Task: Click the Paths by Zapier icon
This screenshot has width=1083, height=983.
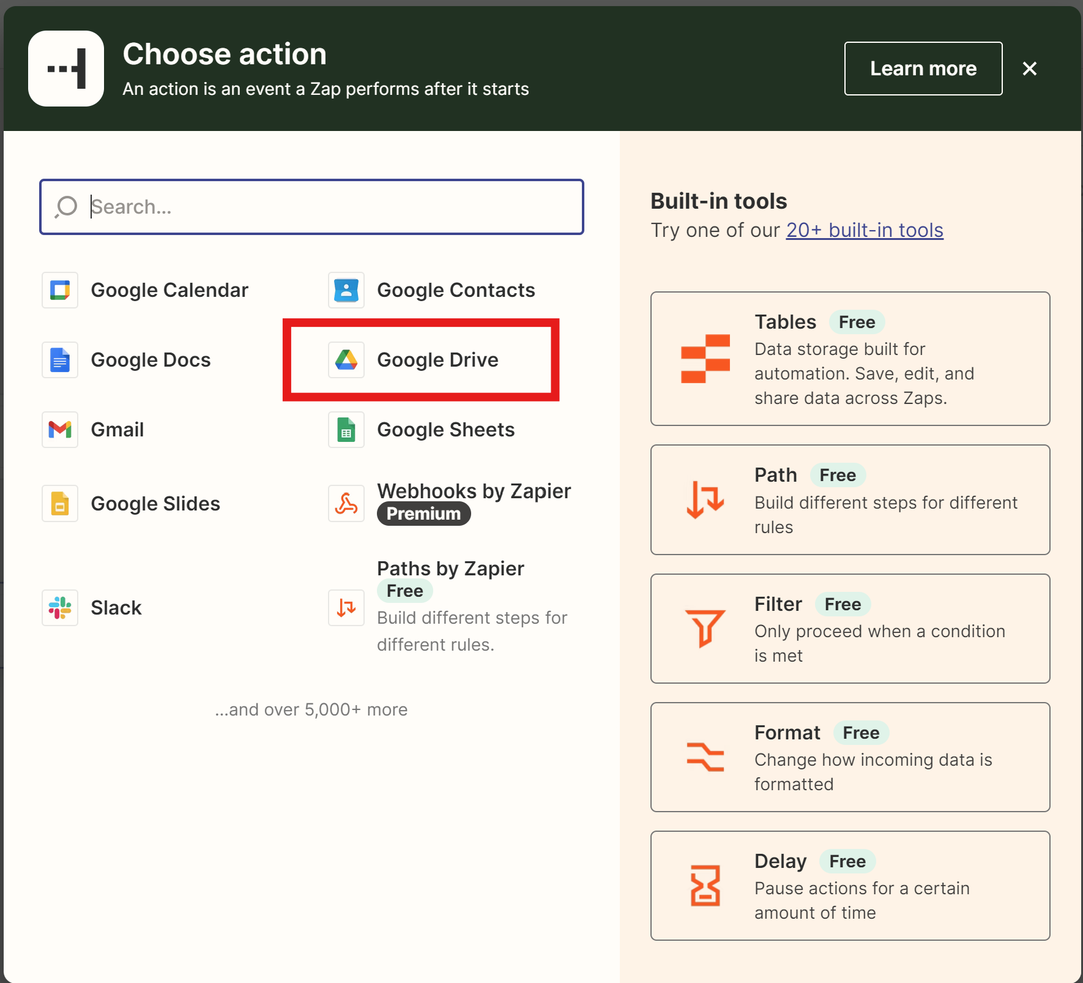Action: (346, 608)
